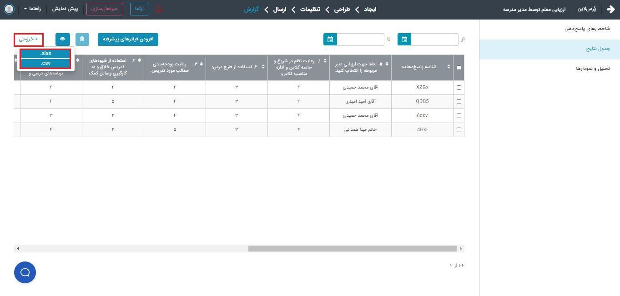Click the back arrow icon beside Porsline logo
Image resolution: width=620 pixels, height=296 pixels.
610,9
